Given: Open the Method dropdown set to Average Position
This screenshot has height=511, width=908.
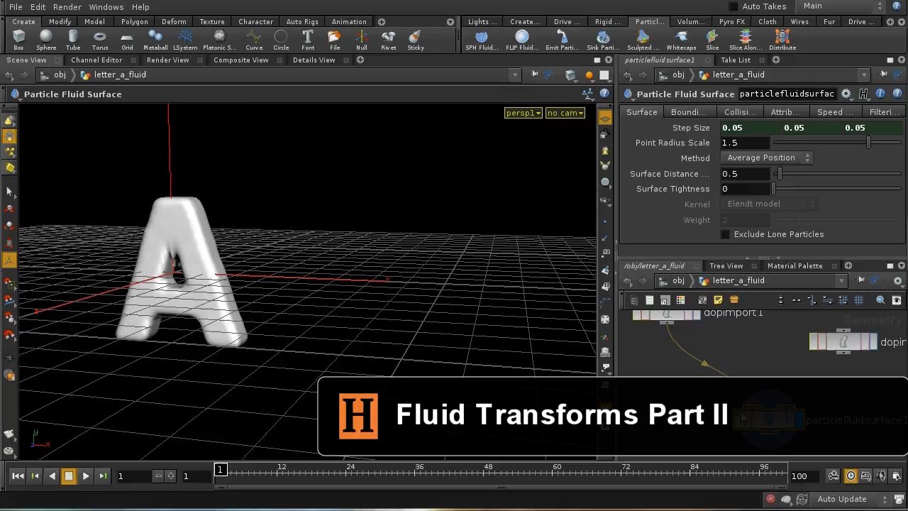Looking at the screenshot, I should [x=766, y=158].
